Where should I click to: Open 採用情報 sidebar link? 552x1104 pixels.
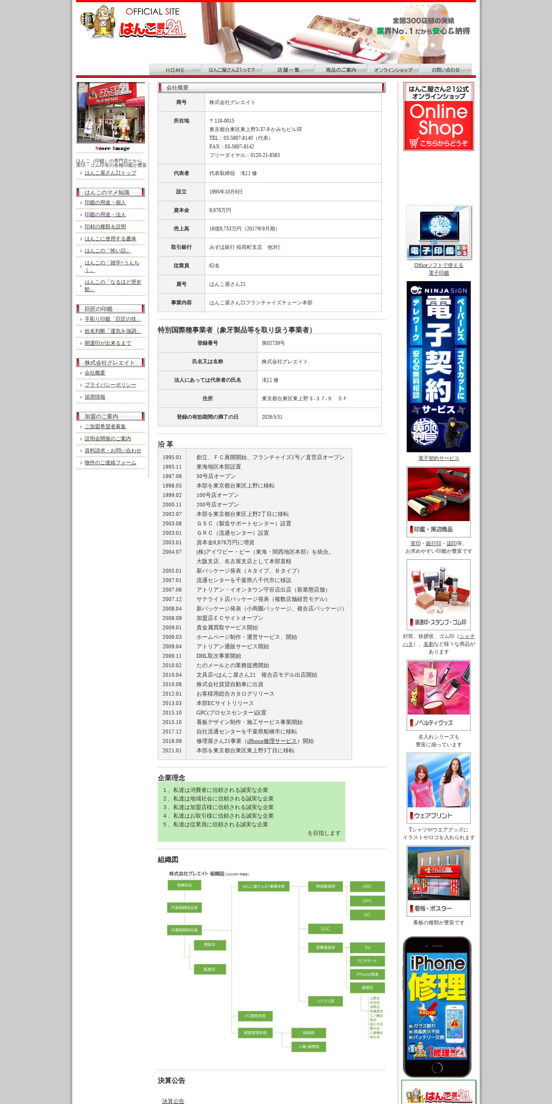[95, 397]
